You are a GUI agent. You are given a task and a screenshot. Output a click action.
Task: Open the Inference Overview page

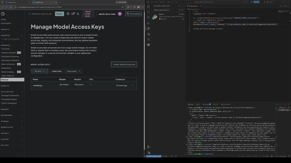[x=6, y=49]
